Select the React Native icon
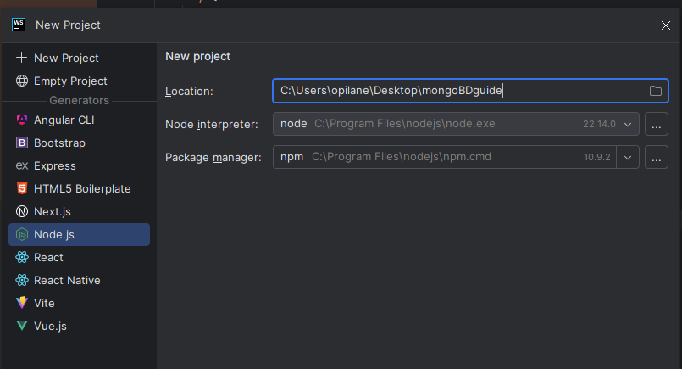682x369 pixels. click(22, 280)
